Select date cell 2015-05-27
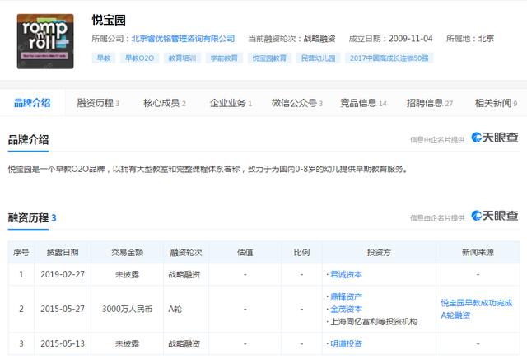Screen dimensions: 527x359 click(63, 310)
